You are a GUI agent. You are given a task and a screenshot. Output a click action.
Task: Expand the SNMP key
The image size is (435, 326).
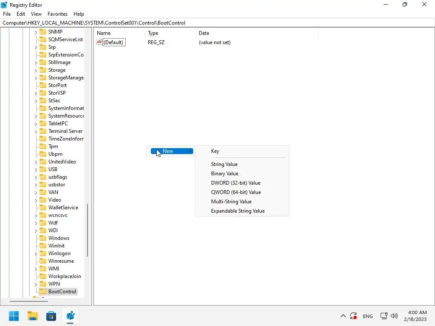(36, 32)
